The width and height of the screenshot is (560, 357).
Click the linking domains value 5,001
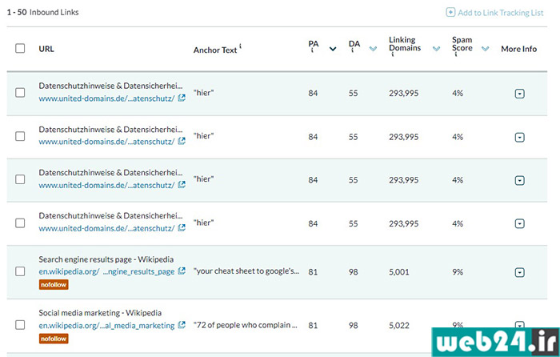(399, 272)
